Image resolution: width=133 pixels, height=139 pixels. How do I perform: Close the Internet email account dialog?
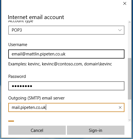[125, 3]
